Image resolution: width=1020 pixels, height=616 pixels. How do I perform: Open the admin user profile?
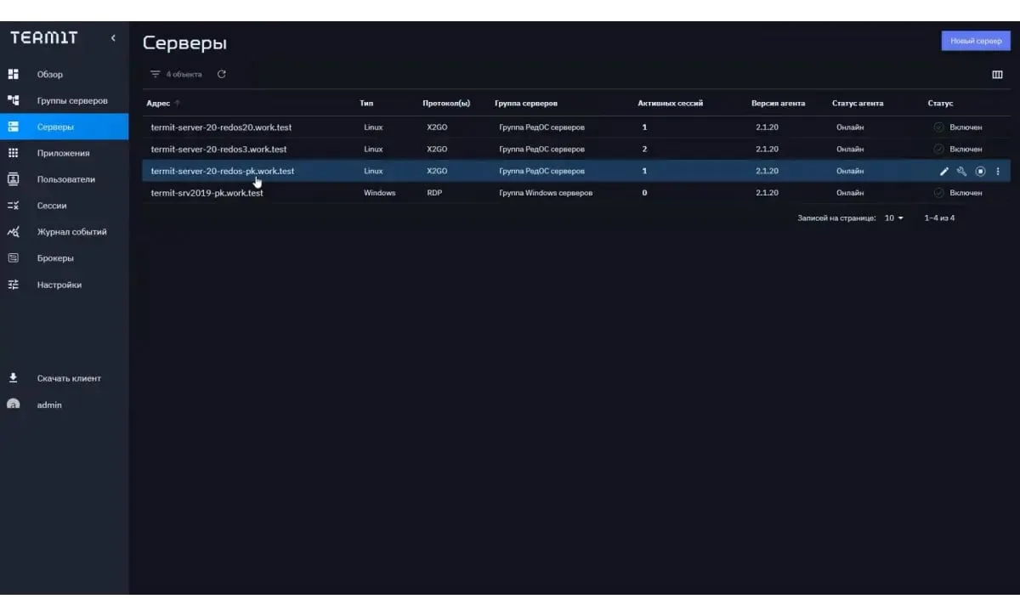[49, 405]
